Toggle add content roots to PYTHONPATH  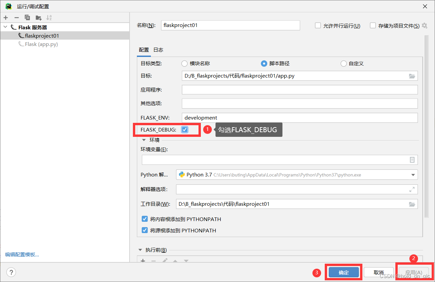[x=145, y=219]
